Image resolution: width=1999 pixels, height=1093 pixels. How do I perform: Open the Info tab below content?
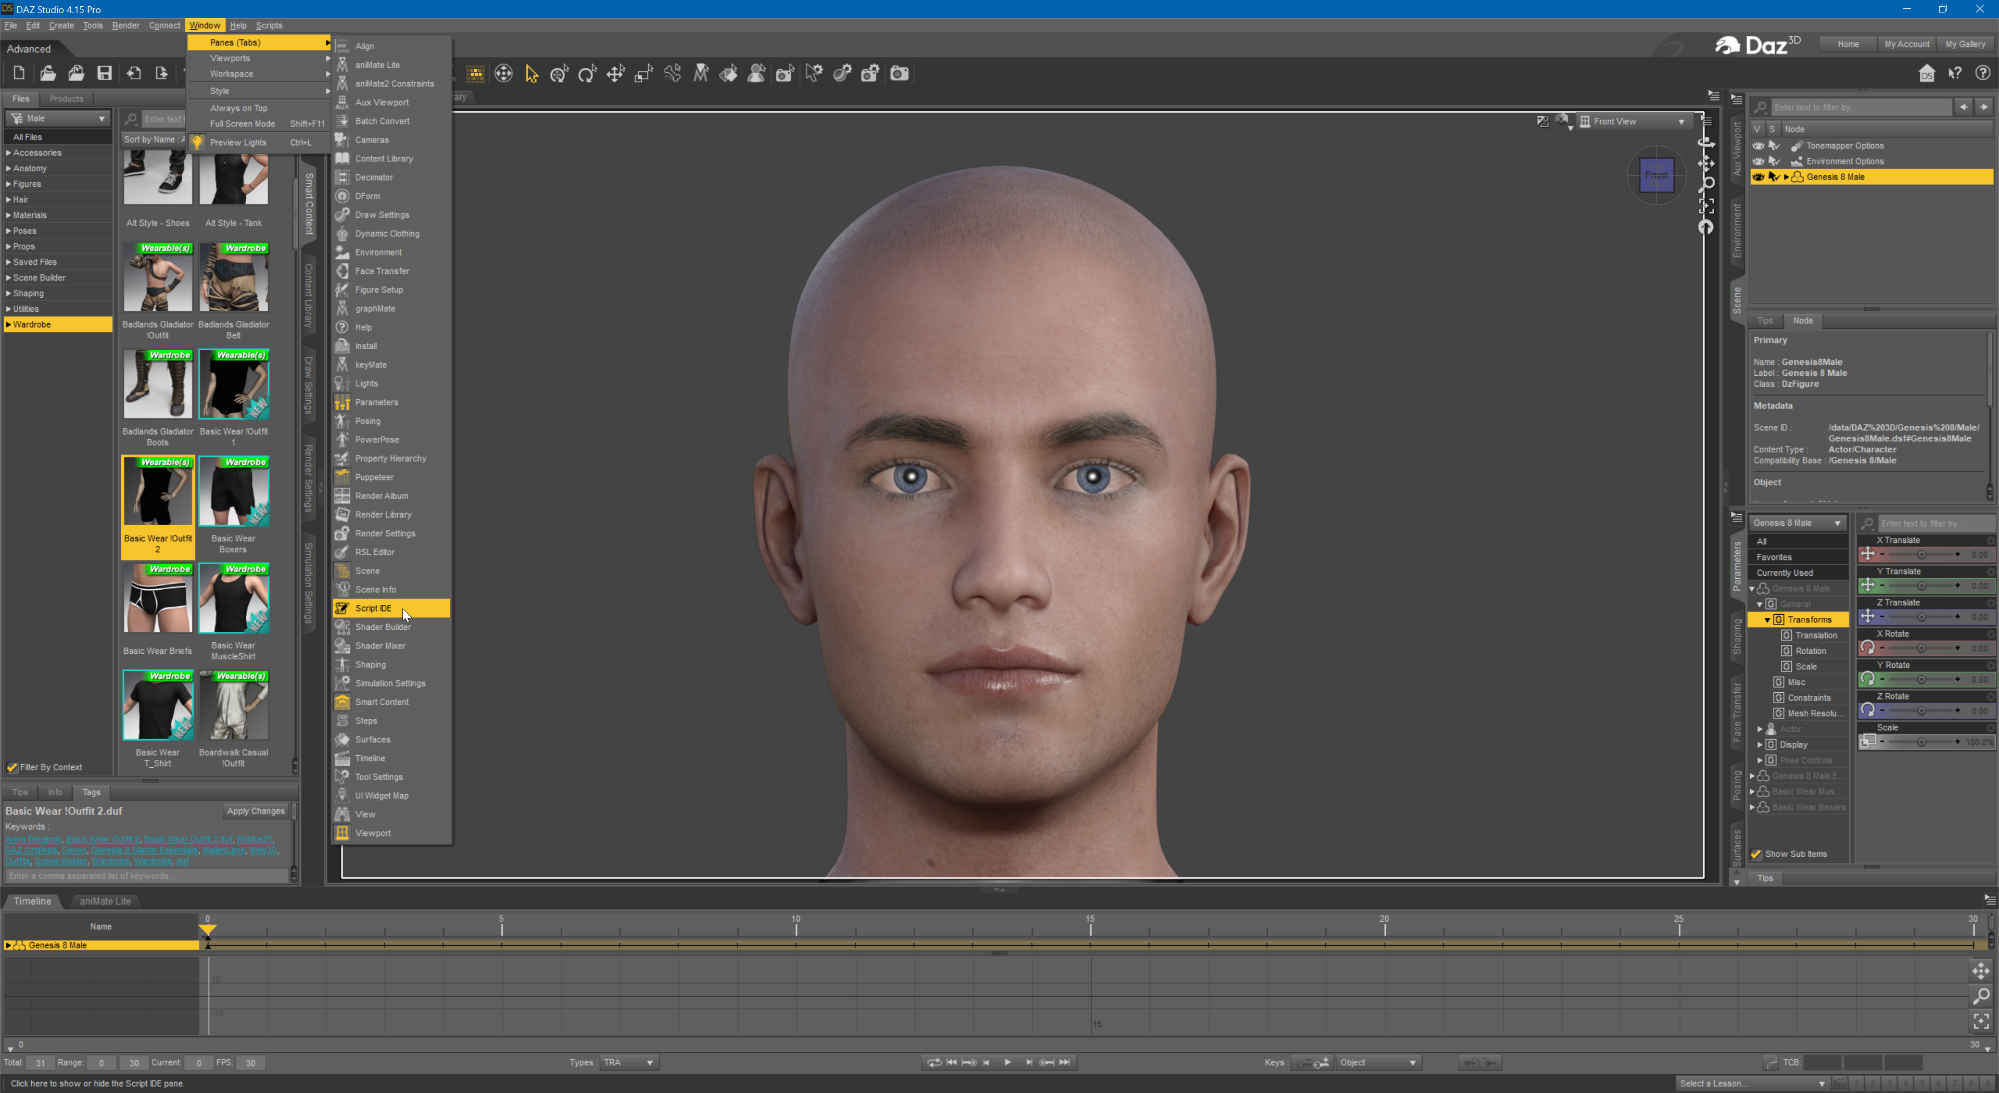pos(55,792)
